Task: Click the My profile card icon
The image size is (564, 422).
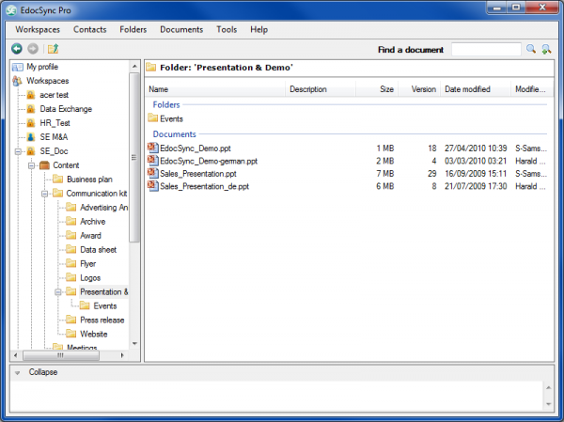Action: pyautogui.click(x=17, y=67)
